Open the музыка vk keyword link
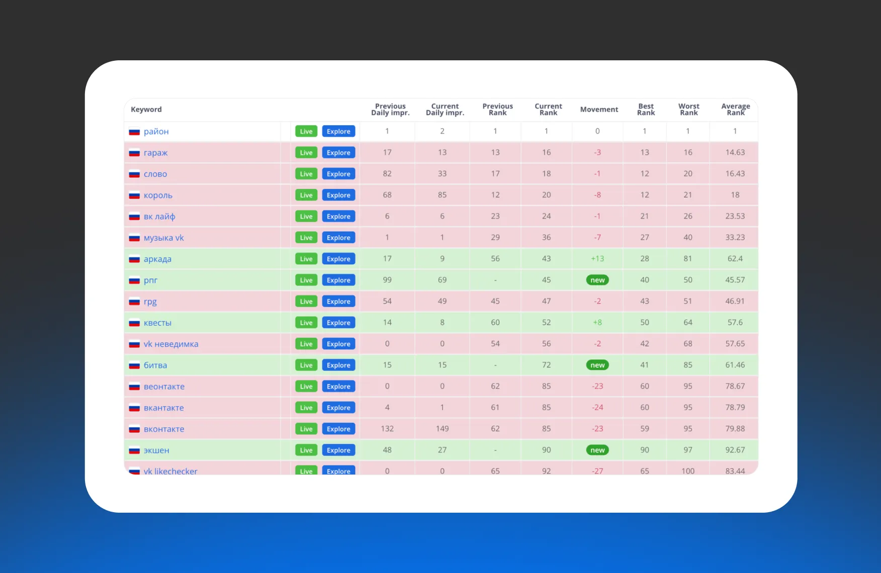This screenshot has width=881, height=573. (x=163, y=238)
